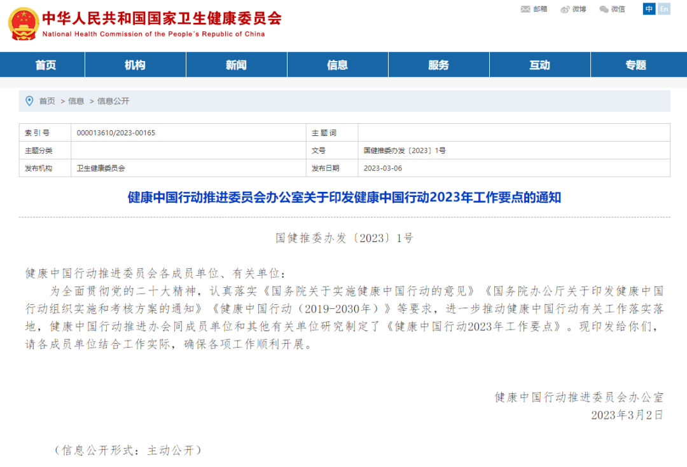
Task: Click the 中华人民共和国国家卫生健康委员会 site title
Action: tap(162, 18)
